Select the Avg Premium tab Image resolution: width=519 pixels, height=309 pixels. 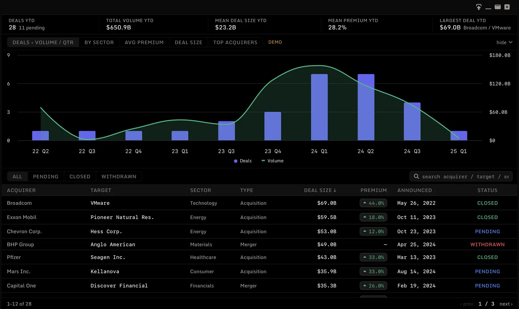[x=144, y=42]
